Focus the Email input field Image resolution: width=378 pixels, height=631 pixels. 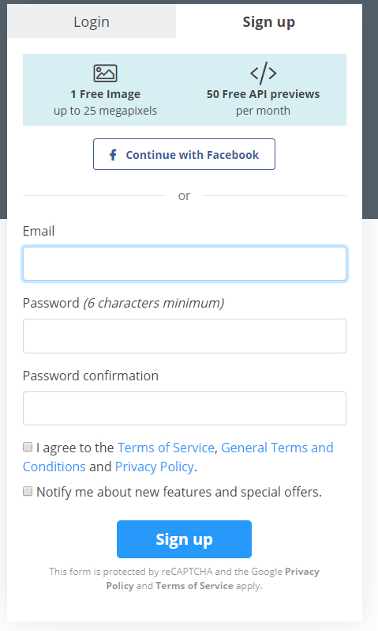pos(185,263)
